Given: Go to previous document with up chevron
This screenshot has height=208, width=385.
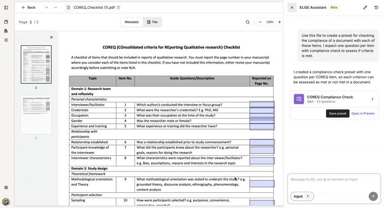Looking at the screenshot, I should (x=46, y=8).
